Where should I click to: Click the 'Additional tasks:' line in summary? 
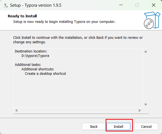coord(28,64)
